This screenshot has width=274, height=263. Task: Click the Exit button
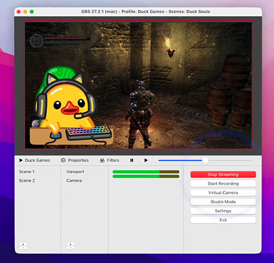tap(223, 220)
